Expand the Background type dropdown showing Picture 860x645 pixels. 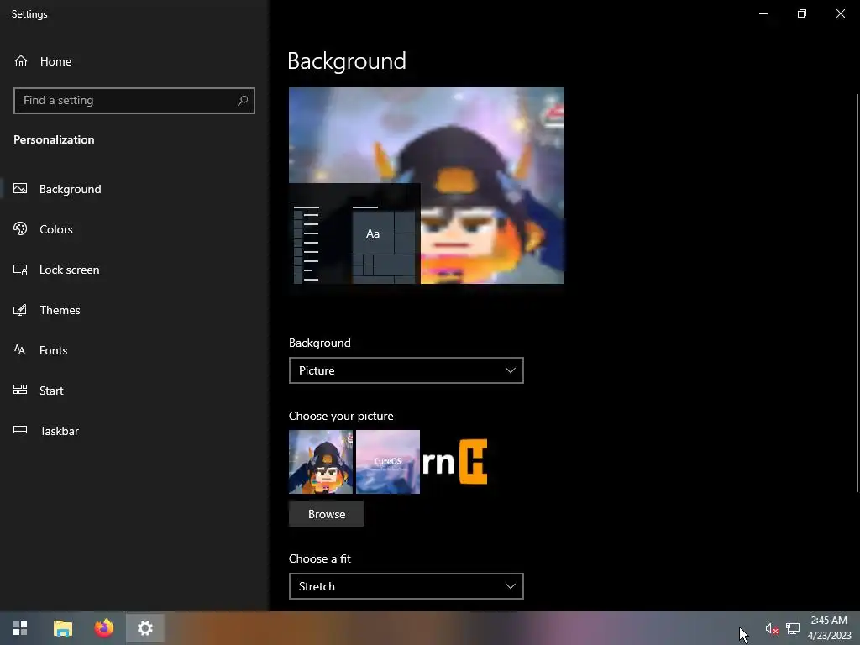(x=406, y=370)
